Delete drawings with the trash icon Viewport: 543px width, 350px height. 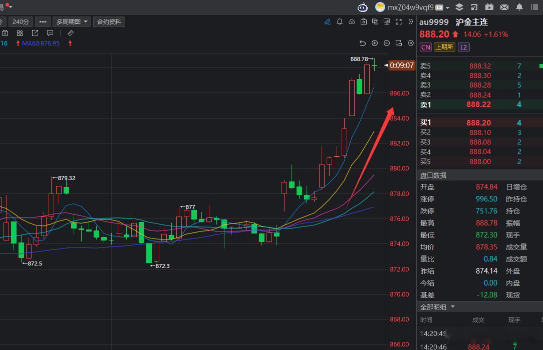coord(5,33)
